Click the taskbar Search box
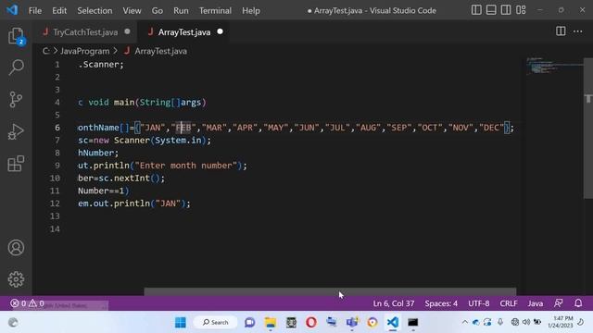This screenshot has height=333, width=593. coord(216,323)
